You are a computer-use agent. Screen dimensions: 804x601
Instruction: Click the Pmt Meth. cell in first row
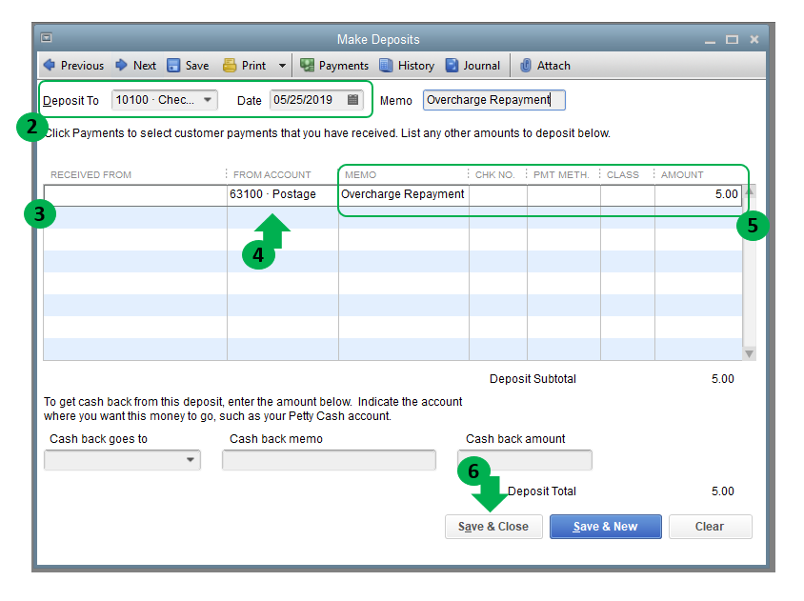point(564,195)
